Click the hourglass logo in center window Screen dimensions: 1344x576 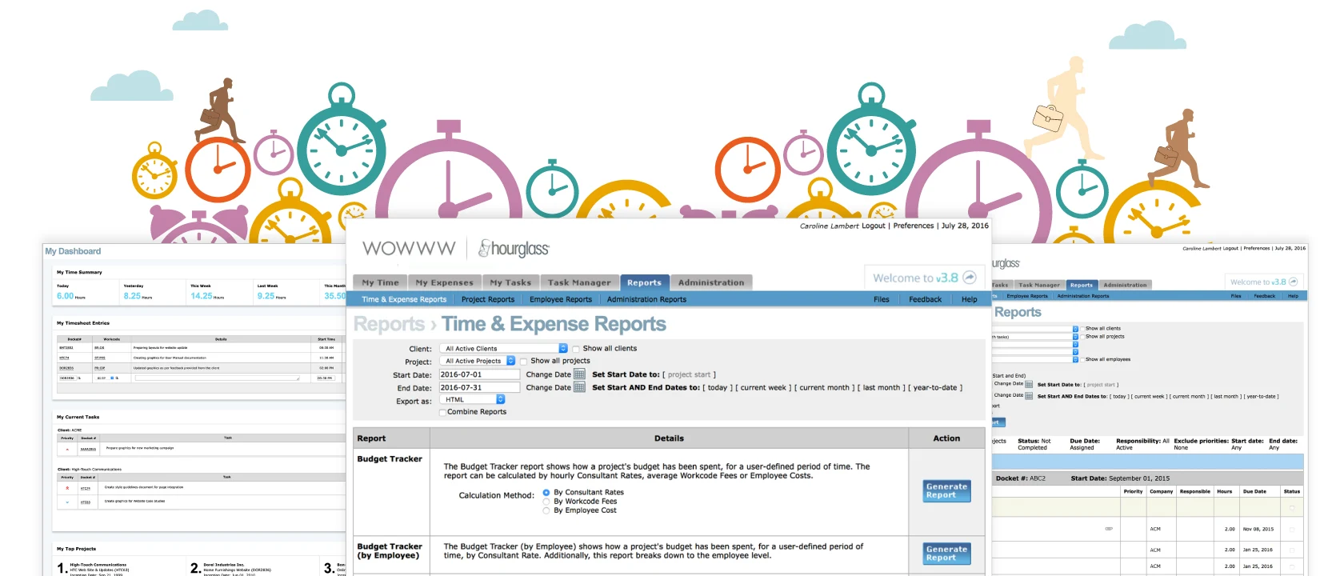[514, 248]
